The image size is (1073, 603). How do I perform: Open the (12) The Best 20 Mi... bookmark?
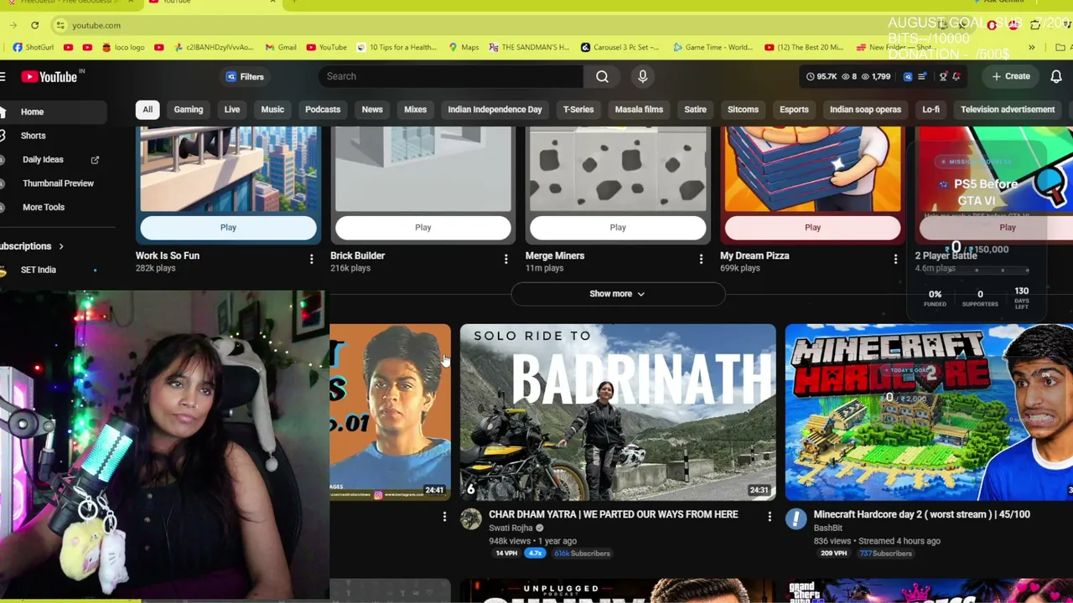point(804,48)
